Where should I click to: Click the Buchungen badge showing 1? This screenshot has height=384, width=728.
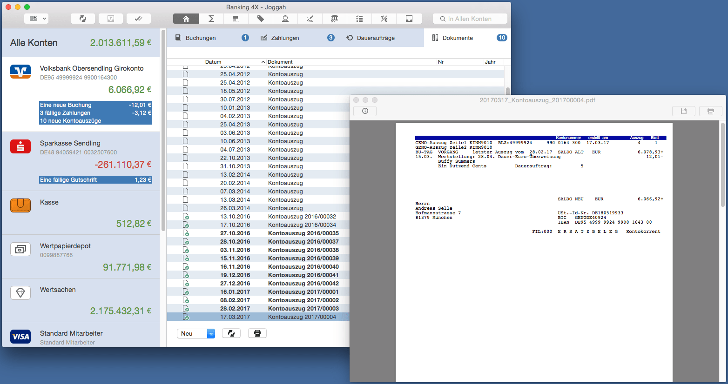pyautogui.click(x=245, y=38)
